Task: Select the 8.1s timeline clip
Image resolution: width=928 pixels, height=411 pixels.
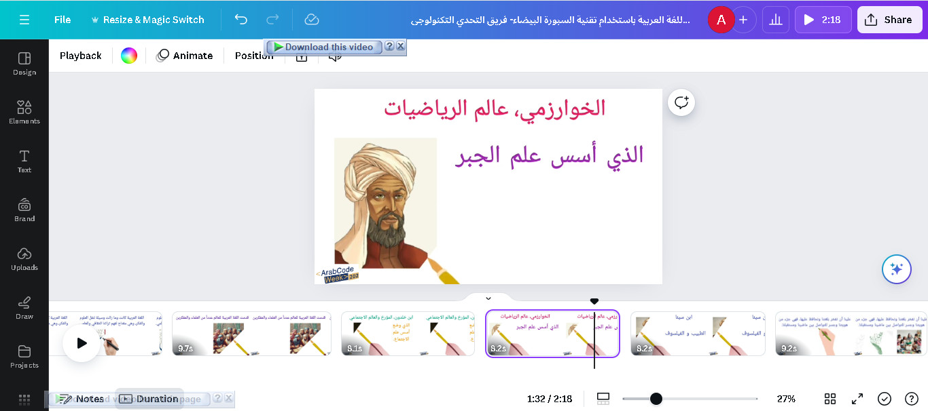Action: [408, 334]
